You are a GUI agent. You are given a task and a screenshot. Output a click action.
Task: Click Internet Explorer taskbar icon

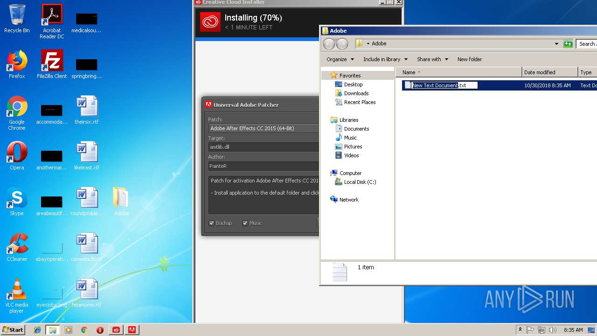tap(37, 330)
